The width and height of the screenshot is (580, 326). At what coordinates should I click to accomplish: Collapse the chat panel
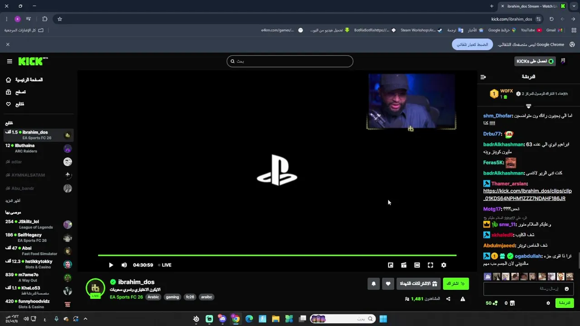[483, 77]
